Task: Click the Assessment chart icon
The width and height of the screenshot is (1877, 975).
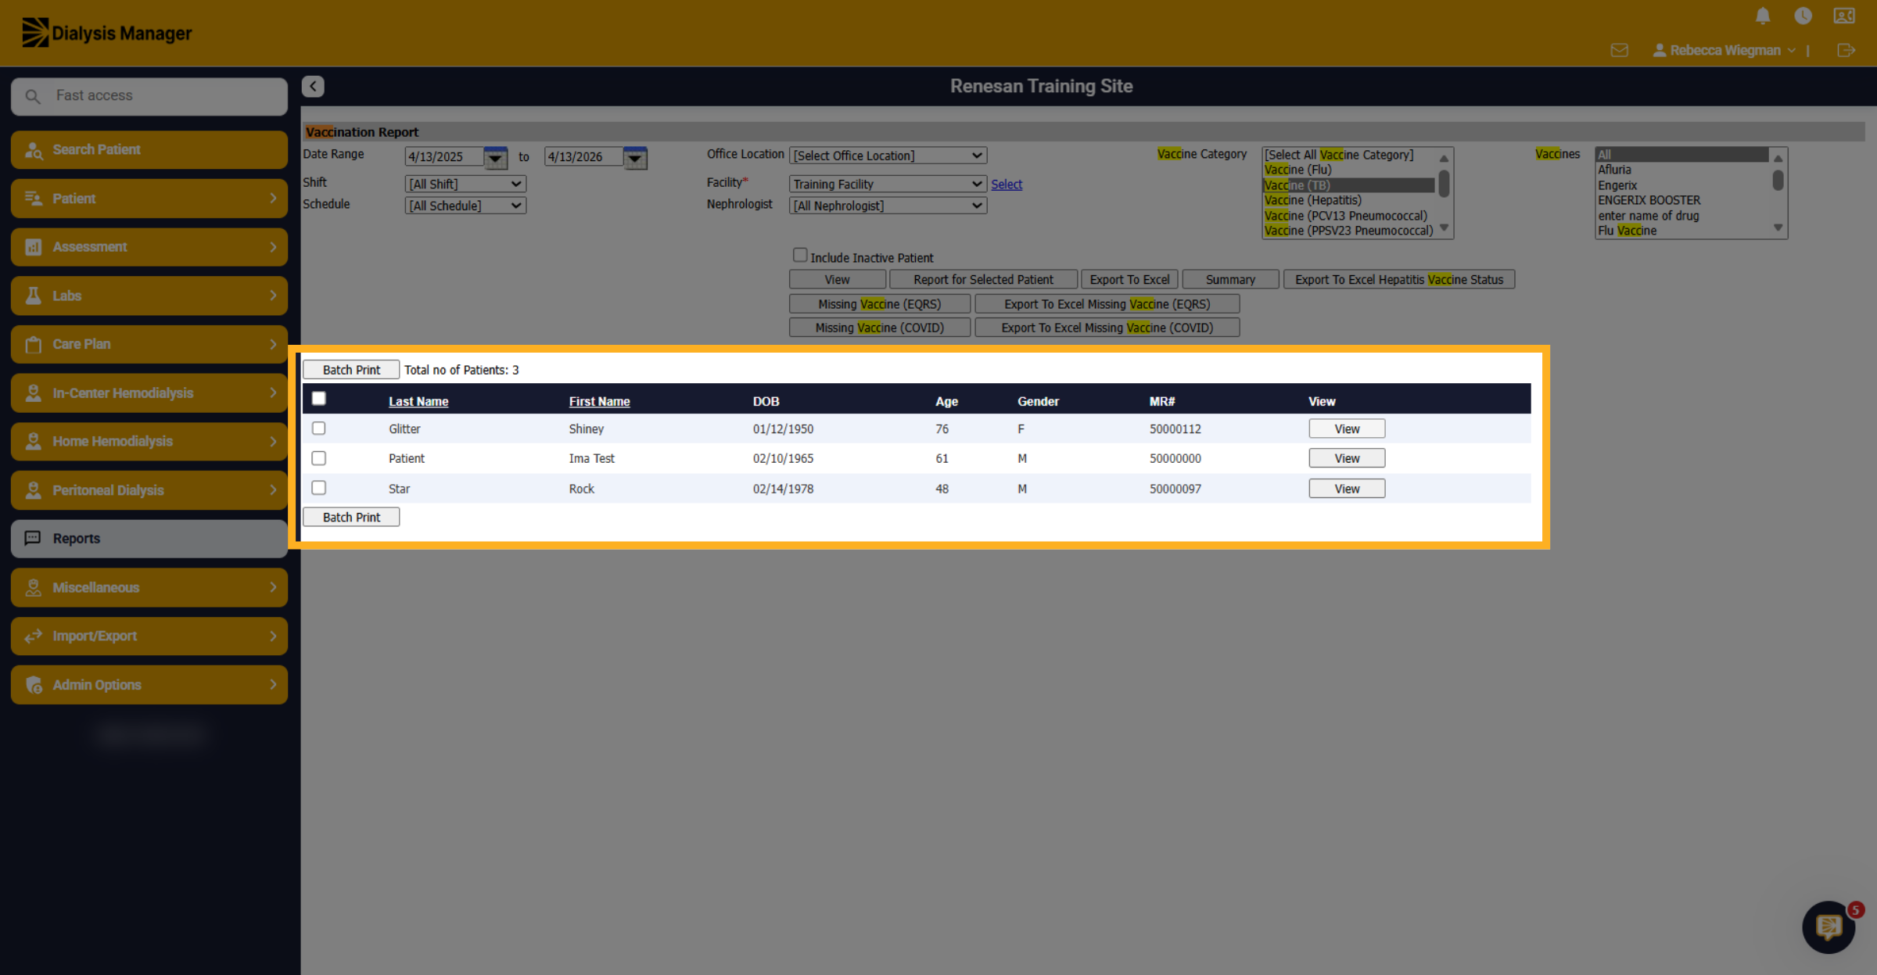Action: [x=34, y=247]
